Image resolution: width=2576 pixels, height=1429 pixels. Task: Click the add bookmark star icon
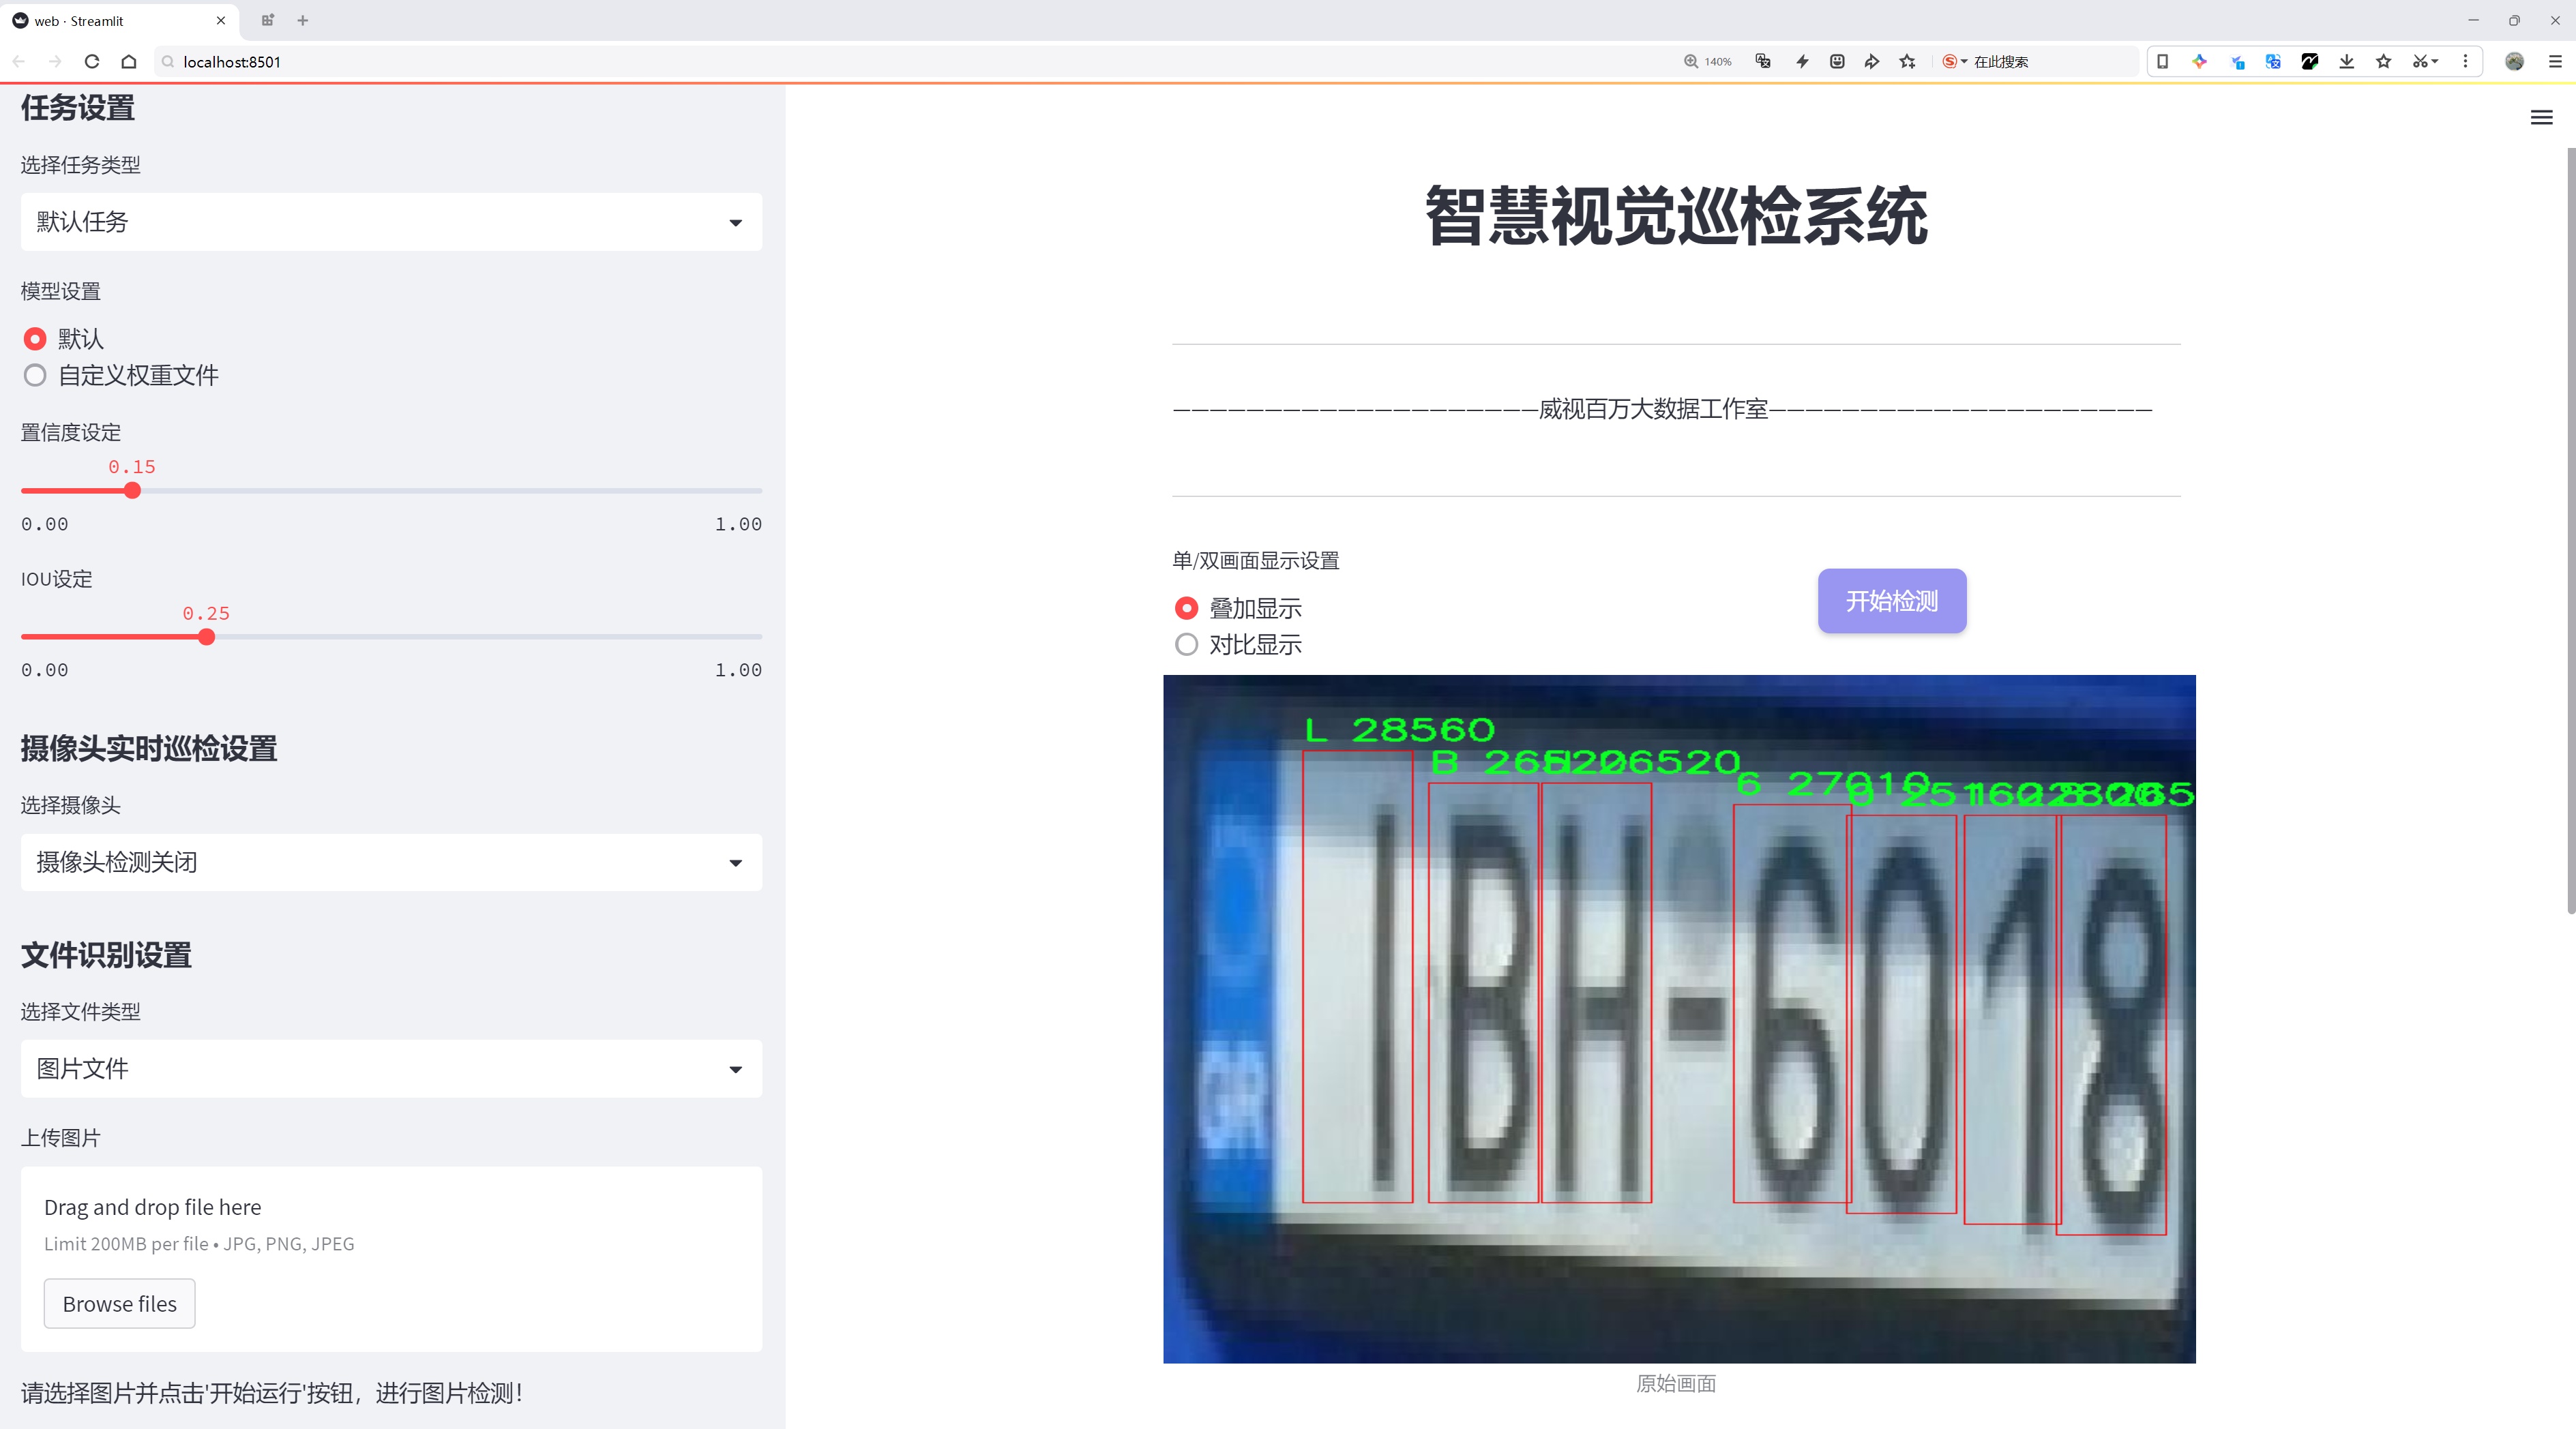[1907, 62]
